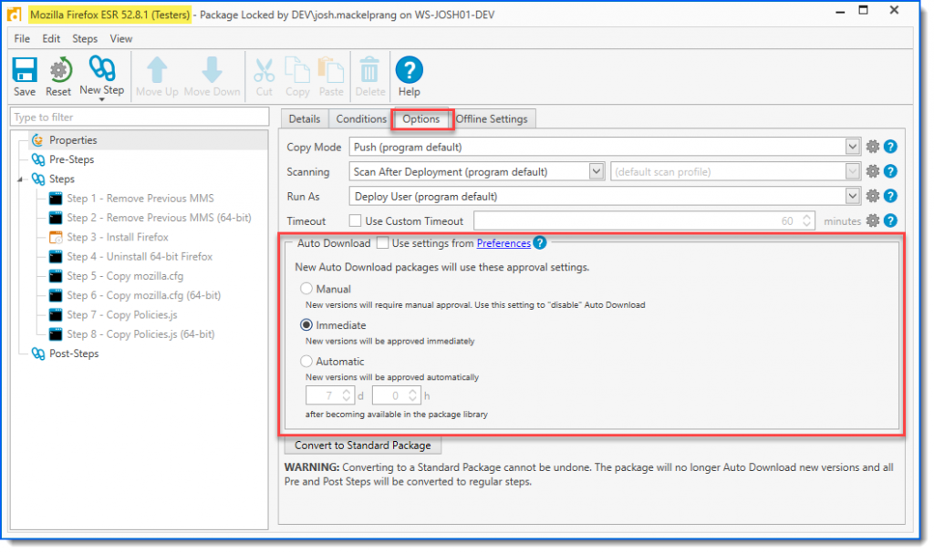Open the default scan profile dropdown

(853, 171)
